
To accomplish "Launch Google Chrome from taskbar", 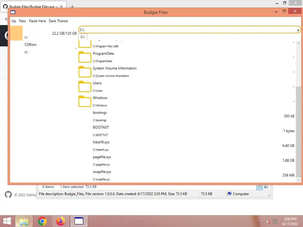I will coord(42,221).
